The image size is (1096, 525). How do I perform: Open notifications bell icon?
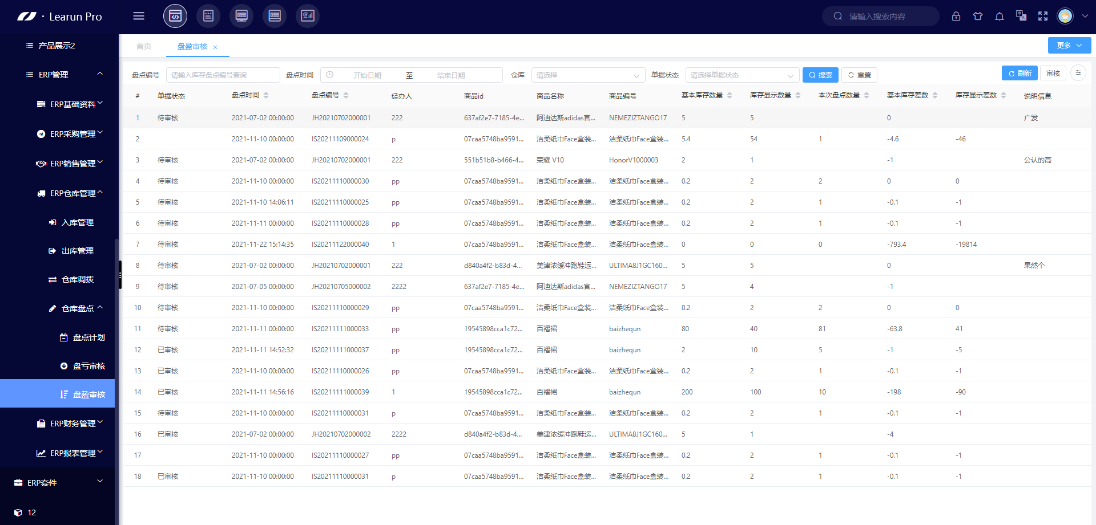(1000, 16)
